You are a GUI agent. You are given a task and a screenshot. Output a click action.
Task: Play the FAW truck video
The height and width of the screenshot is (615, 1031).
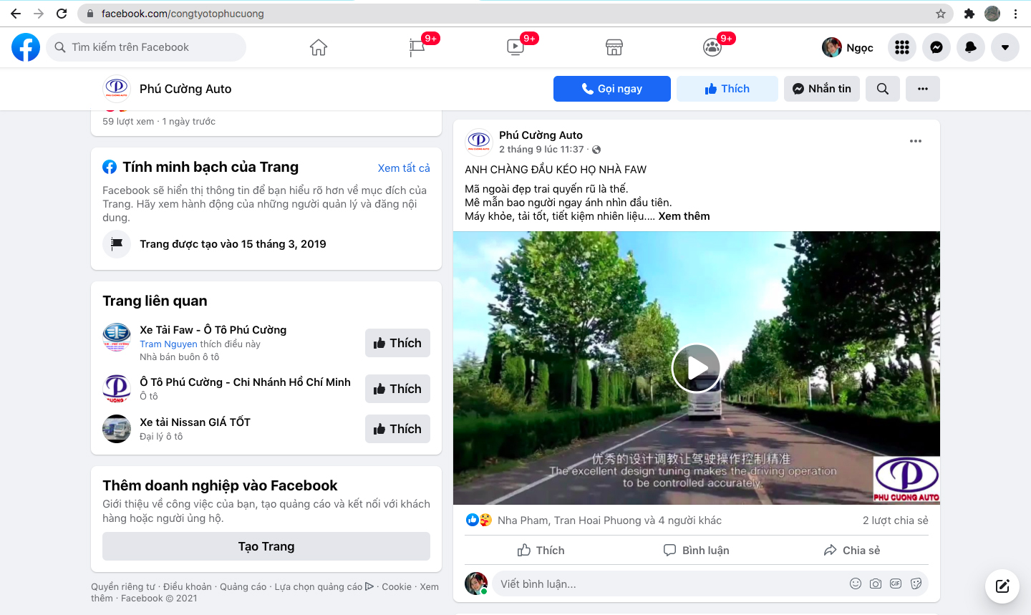click(696, 368)
